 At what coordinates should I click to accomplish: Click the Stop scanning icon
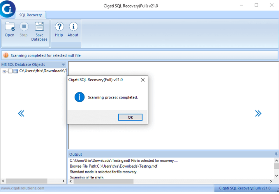pyautogui.click(x=24, y=27)
